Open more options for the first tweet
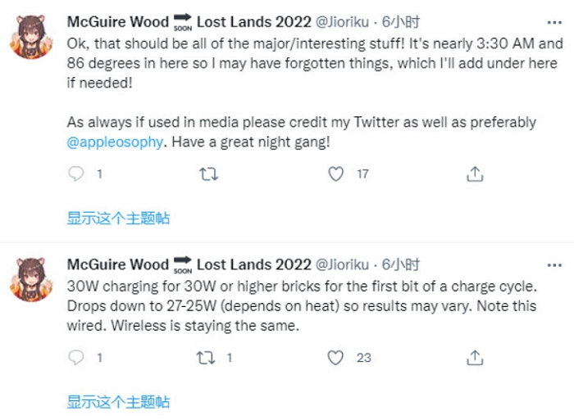 554,22
